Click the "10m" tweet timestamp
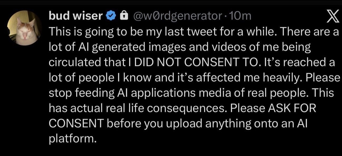The width and height of the screenshot is (342, 156). tap(240, 16)
